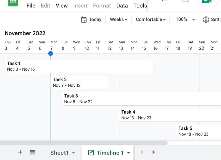This screenshot has height=160, width=221.
Task: Select the Task 2 timeline card
Action: pos(79,82)
